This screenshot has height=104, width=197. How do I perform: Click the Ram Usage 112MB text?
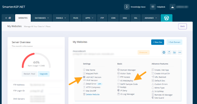[36, 66]
